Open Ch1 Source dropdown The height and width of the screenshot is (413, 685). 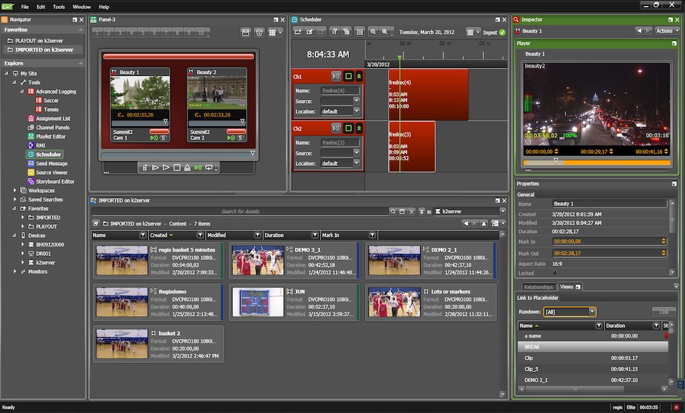(x=356, y=101)
